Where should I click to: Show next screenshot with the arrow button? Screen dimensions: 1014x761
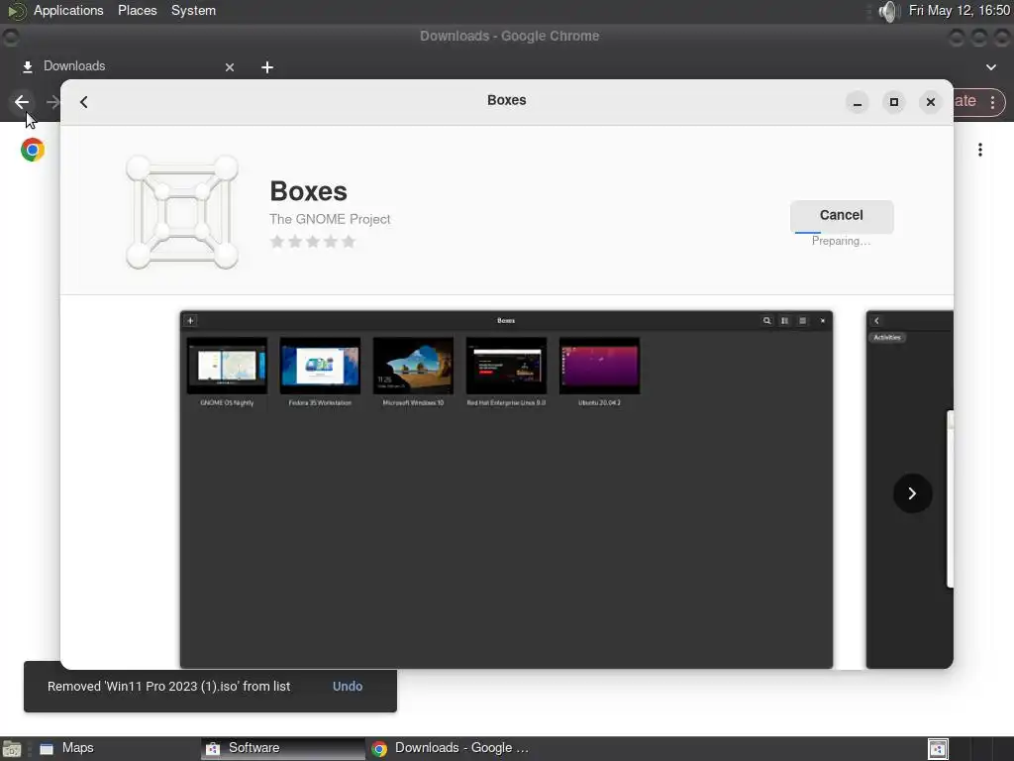click(912, 493)
